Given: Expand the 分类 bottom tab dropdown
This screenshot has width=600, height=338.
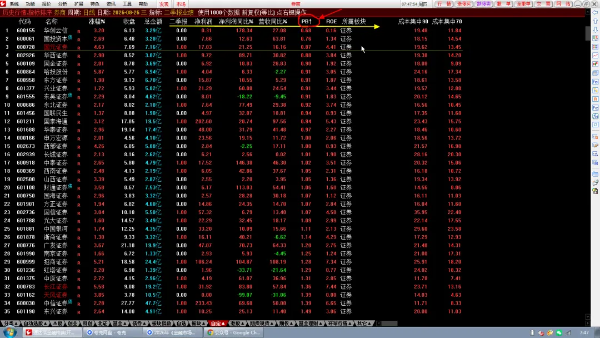Looking at the screenshot, I should 16,324.
